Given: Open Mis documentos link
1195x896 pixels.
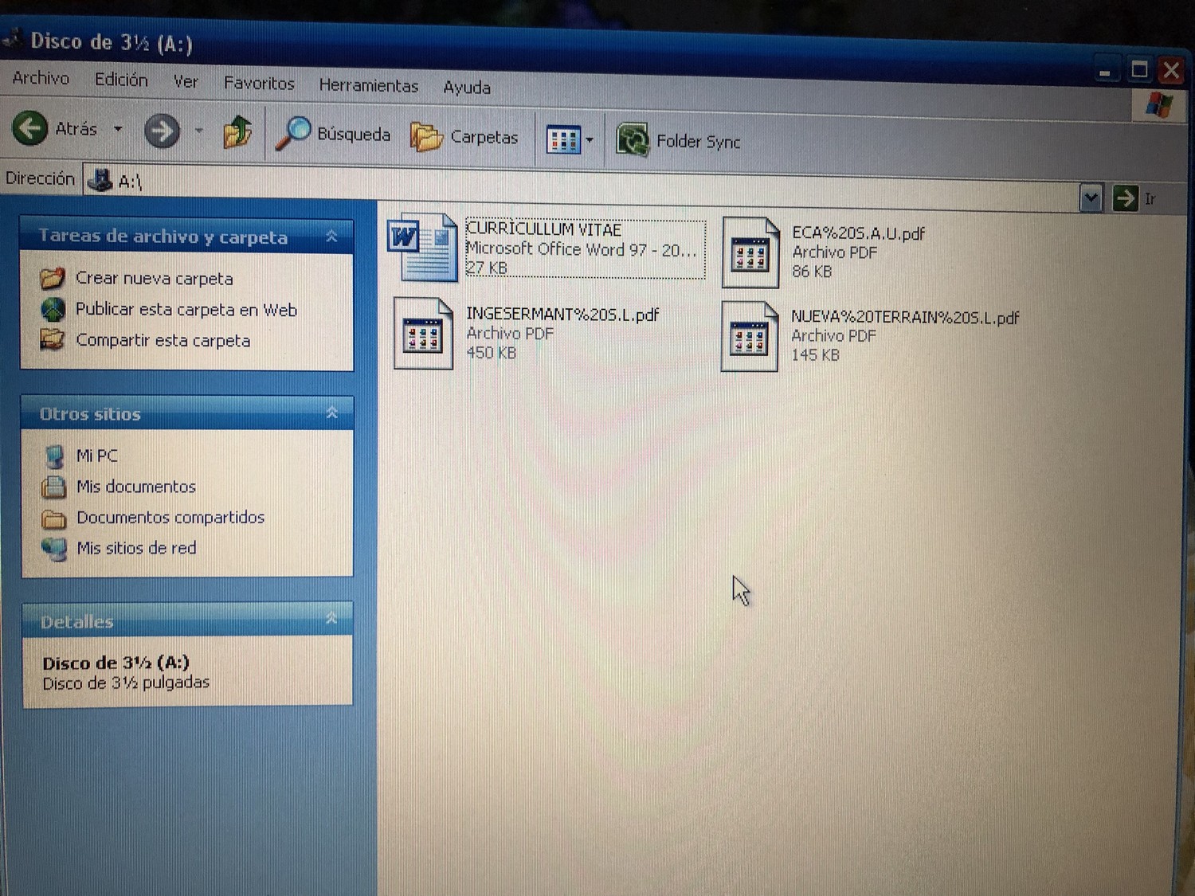Looking at the screenshot, I should (136, 487).
